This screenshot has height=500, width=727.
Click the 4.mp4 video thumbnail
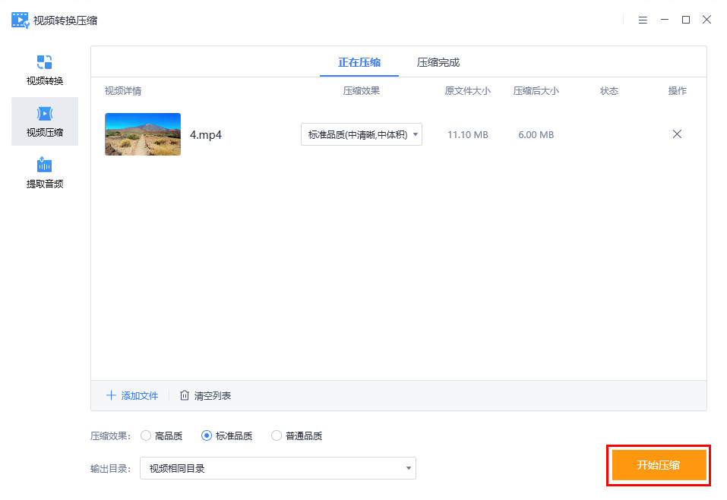click(x=143, y=134)
